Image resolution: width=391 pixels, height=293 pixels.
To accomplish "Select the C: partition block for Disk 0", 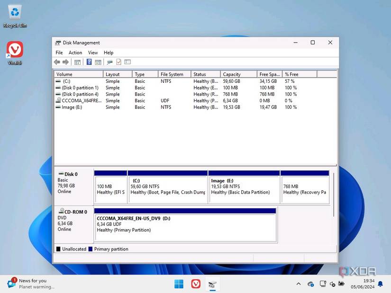I will (168, 186).
